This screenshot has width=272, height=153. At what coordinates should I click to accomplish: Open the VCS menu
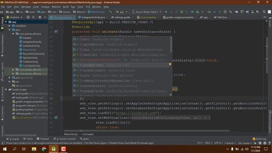[88, 7]
